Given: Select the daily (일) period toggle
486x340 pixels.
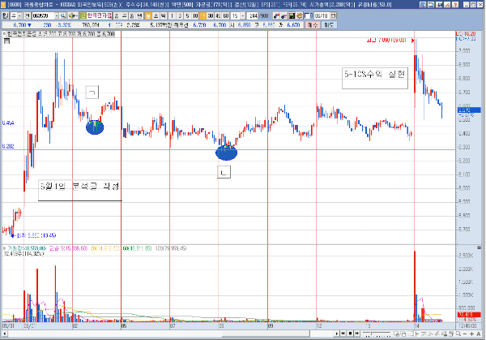Looking at the screenshot, I should (116, 16).
